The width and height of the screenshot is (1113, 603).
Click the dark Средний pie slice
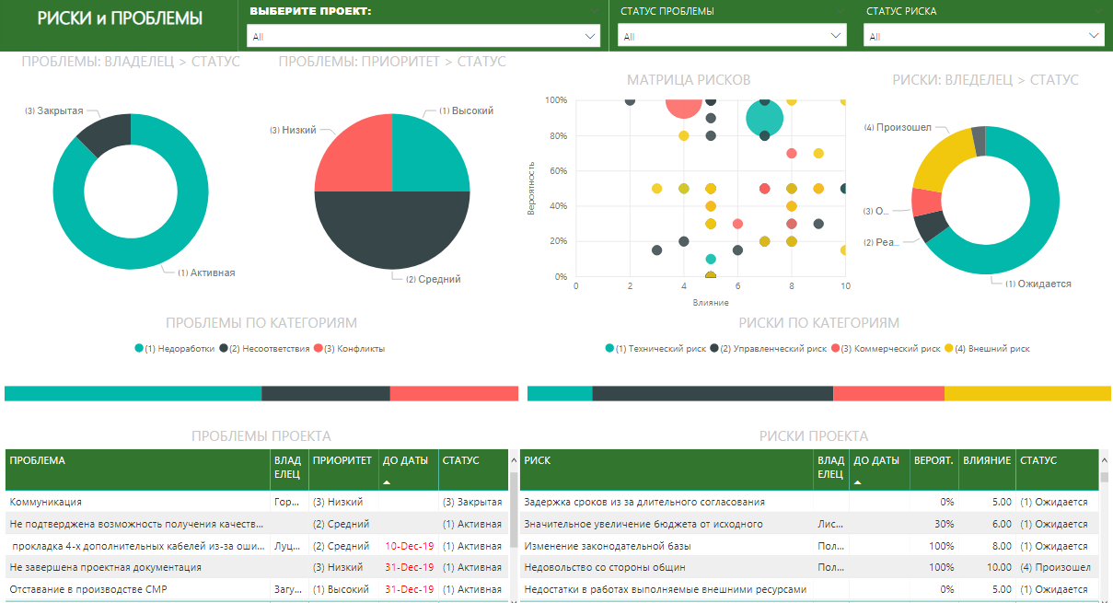[x=392, y=230]
